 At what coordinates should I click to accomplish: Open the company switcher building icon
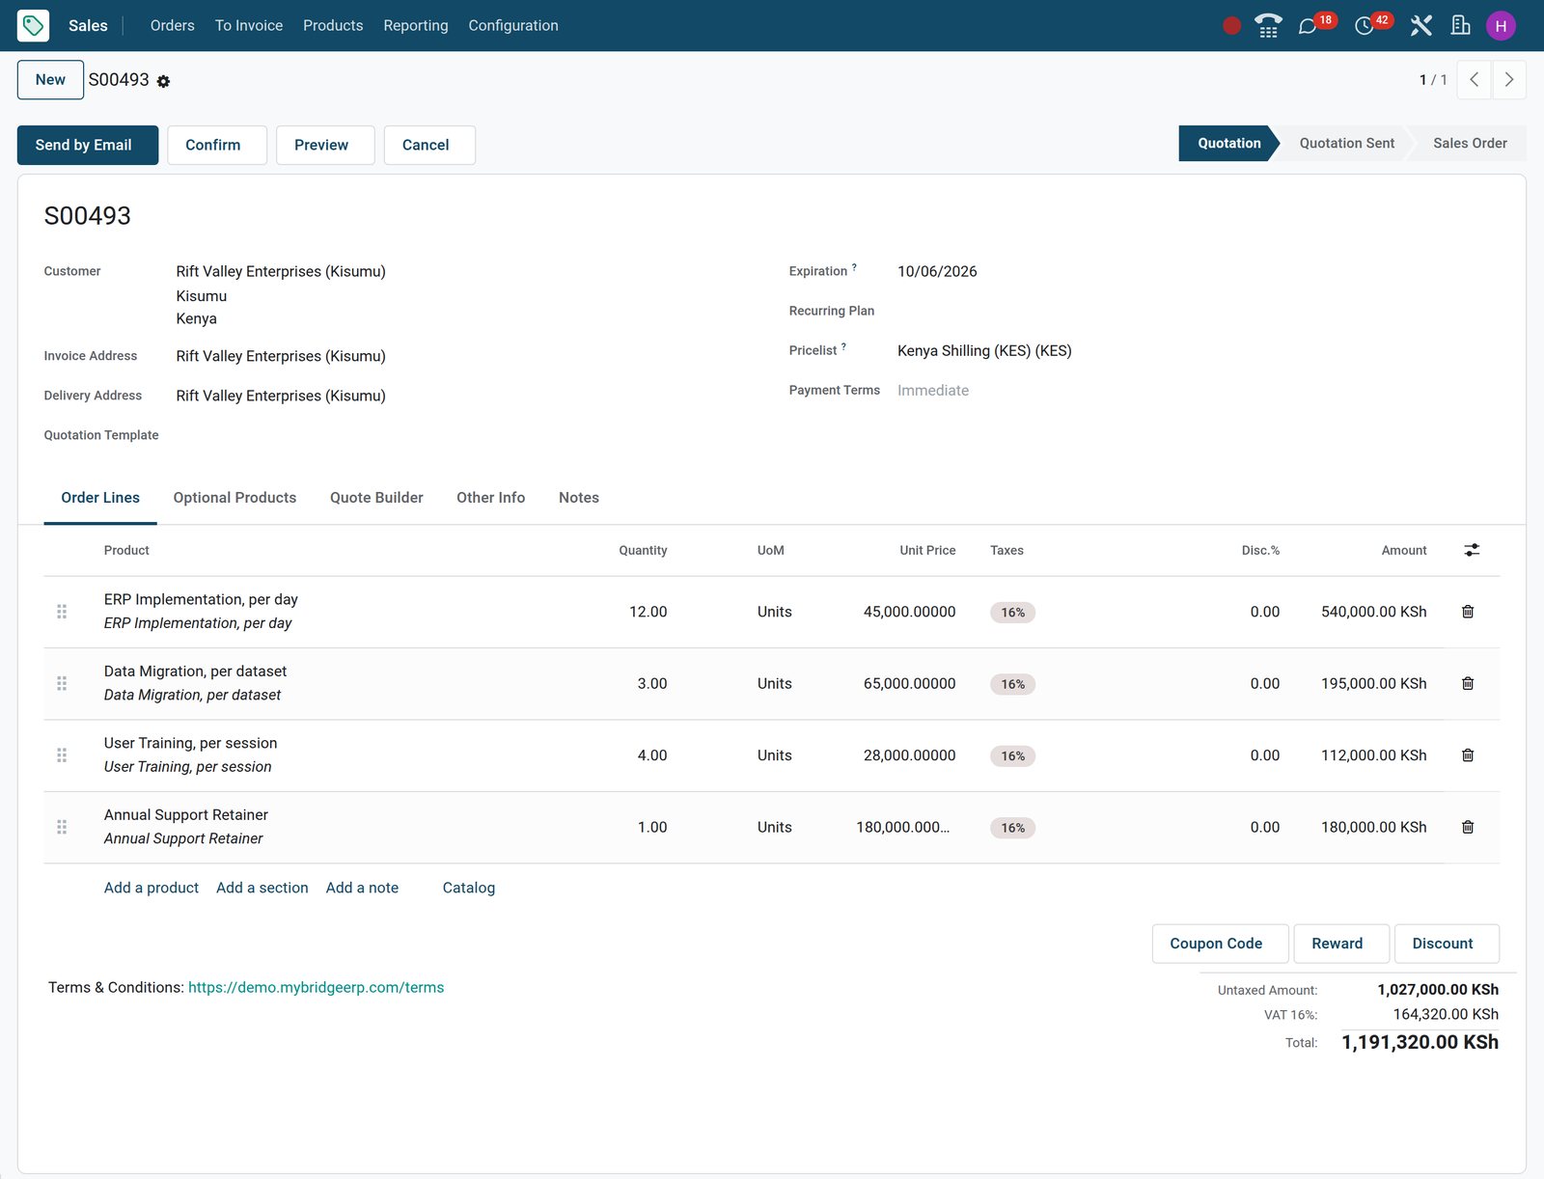pos(1461,26)
